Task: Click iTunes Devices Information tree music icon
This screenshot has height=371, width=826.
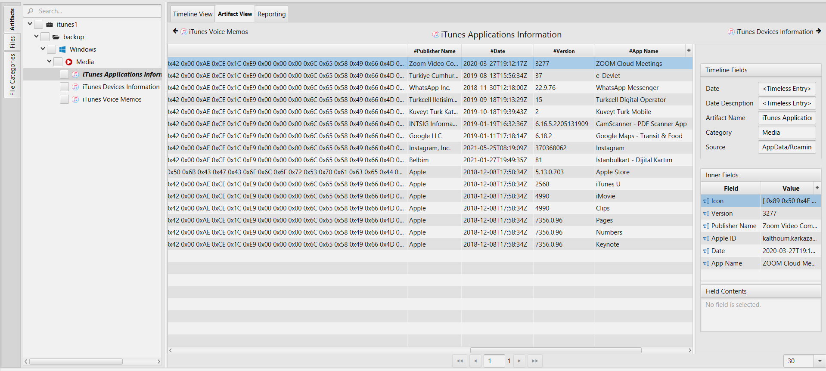Action: (75, 87)
